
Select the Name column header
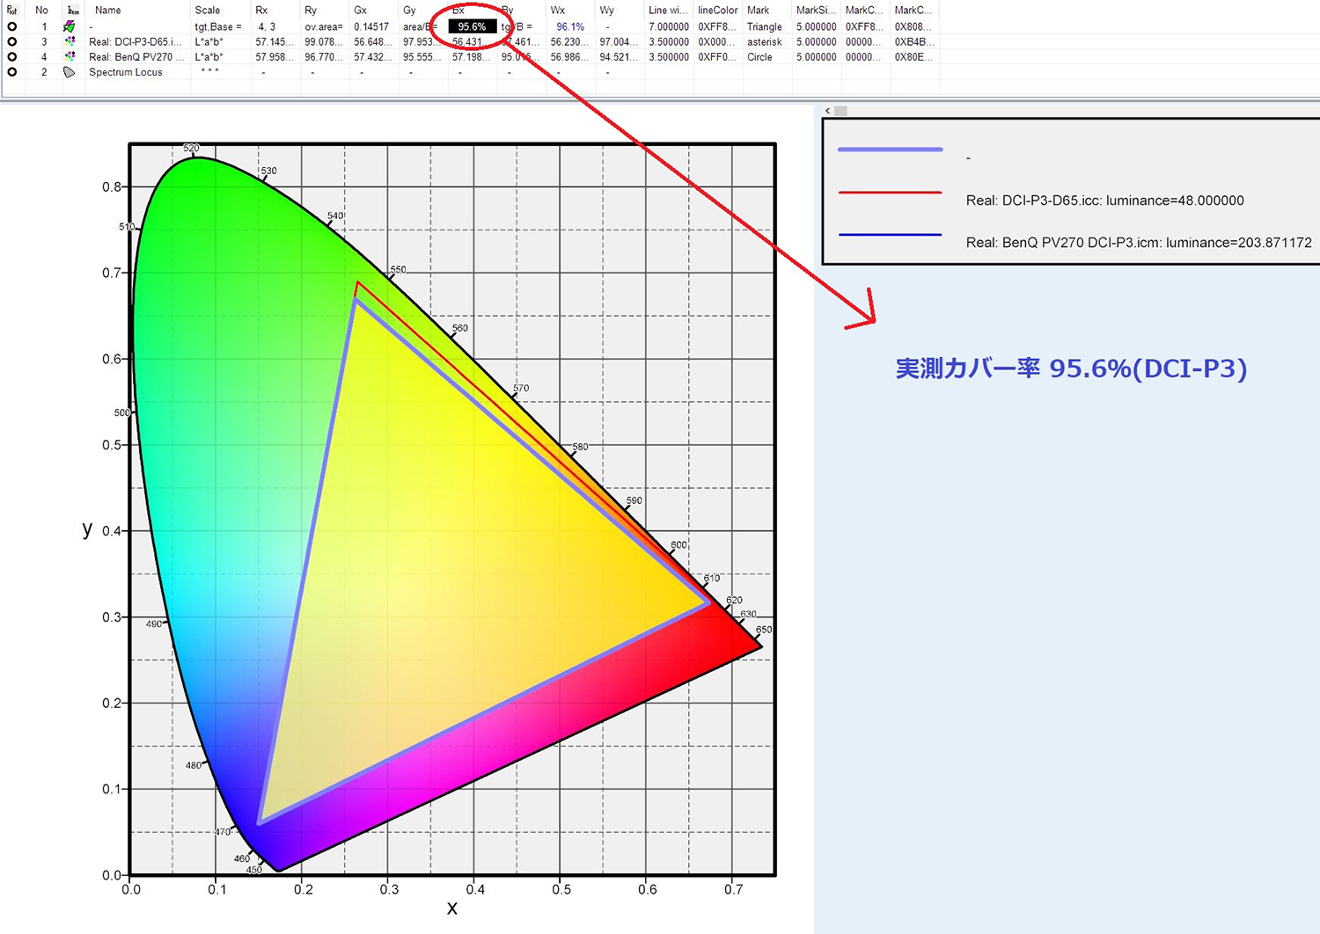coord(106,10)
